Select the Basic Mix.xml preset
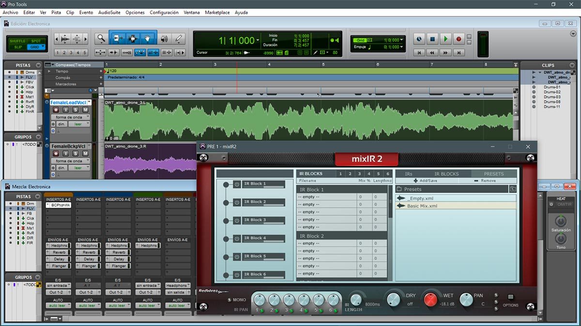 (456, 206)
